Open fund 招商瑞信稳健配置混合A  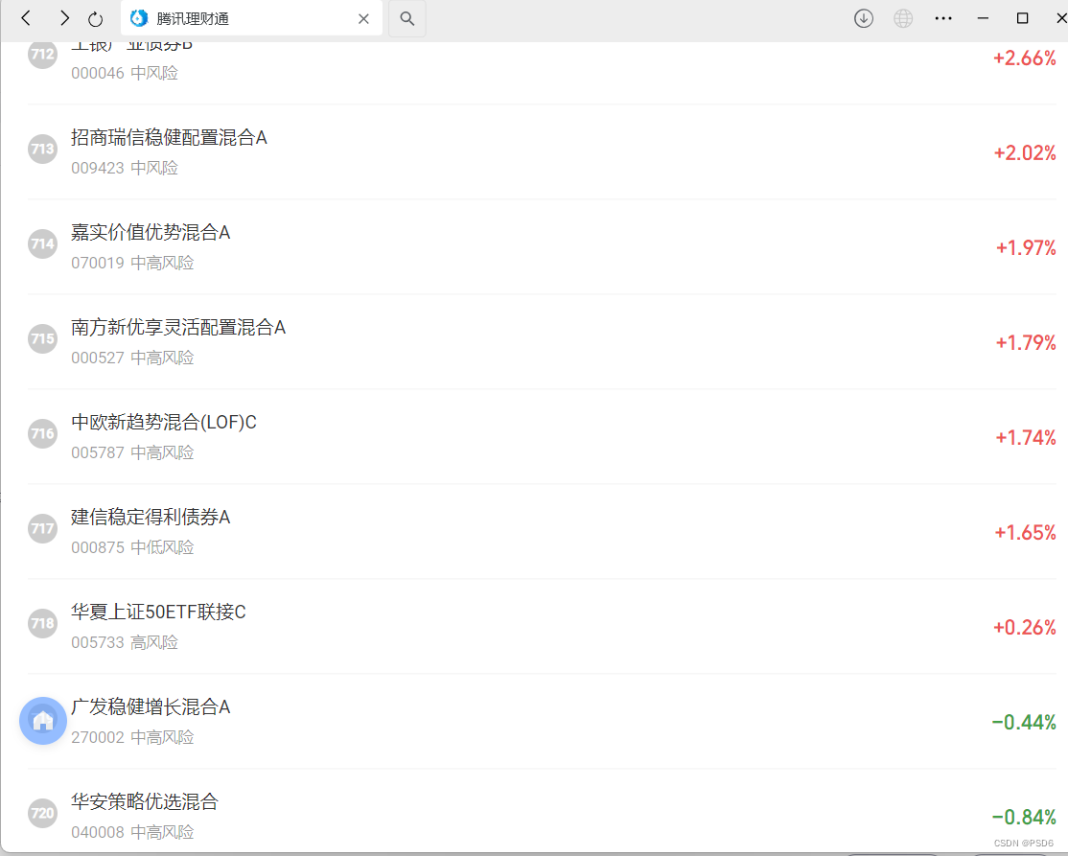pyautogui.click(x=169, y=138)
